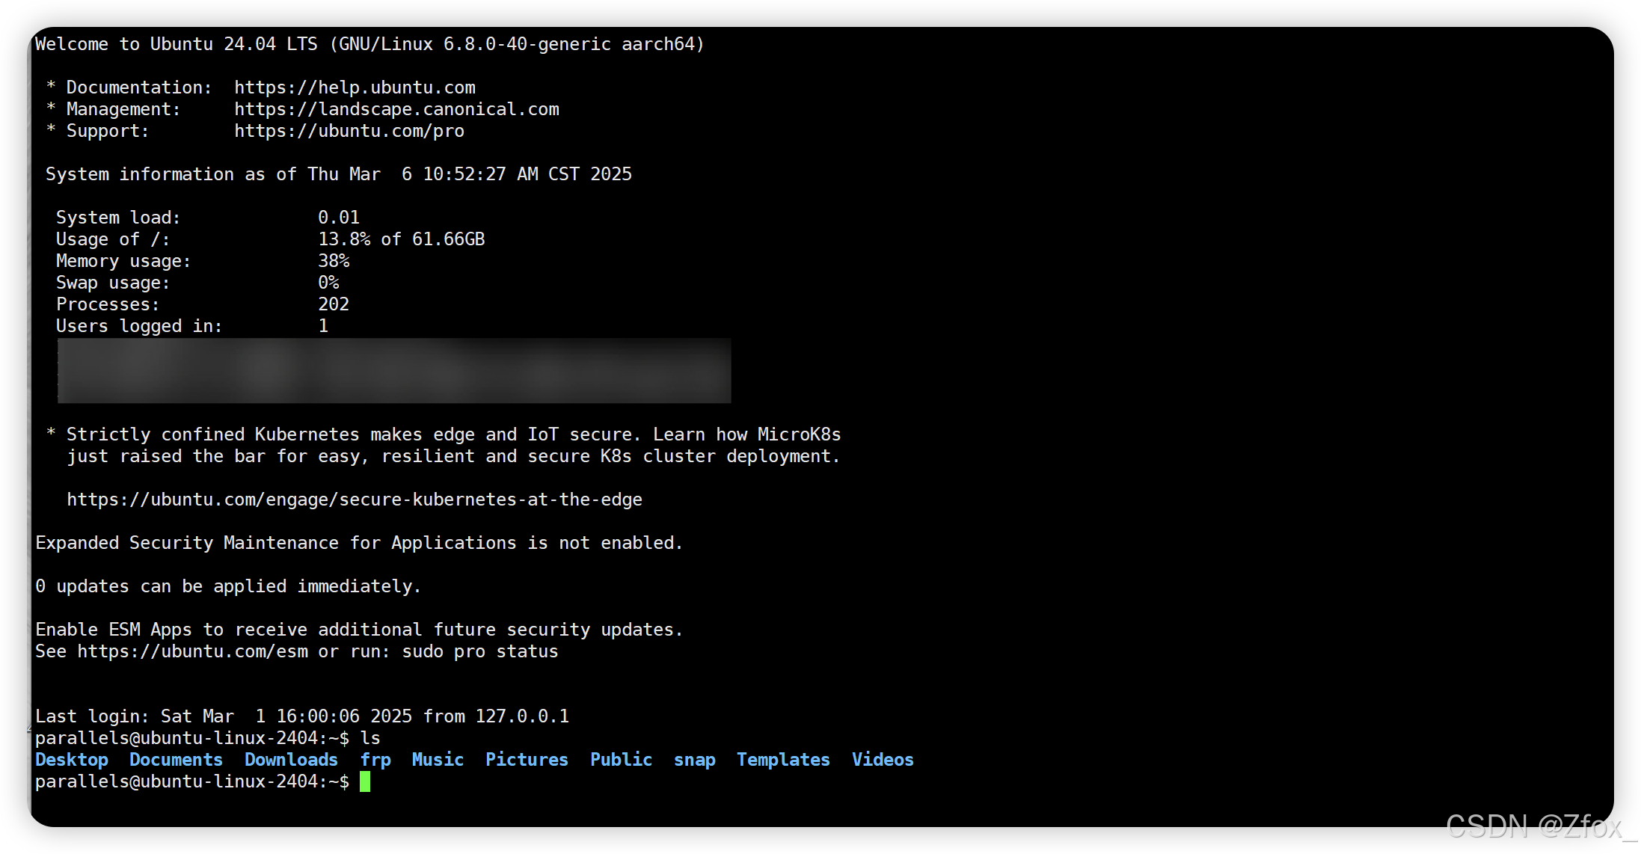Select the Music directory name
This screenshot has width=1641, height=854.
pos(438,760)
